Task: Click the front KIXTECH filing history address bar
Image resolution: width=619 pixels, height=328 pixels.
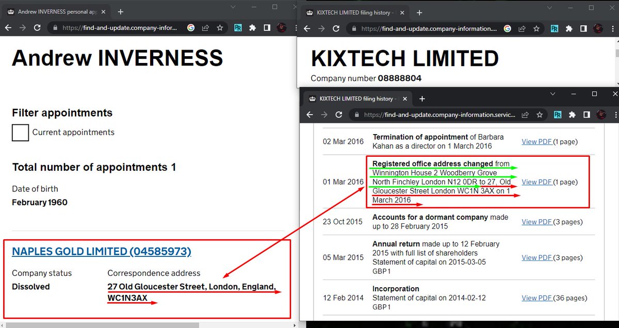Action: pos(439,115)
